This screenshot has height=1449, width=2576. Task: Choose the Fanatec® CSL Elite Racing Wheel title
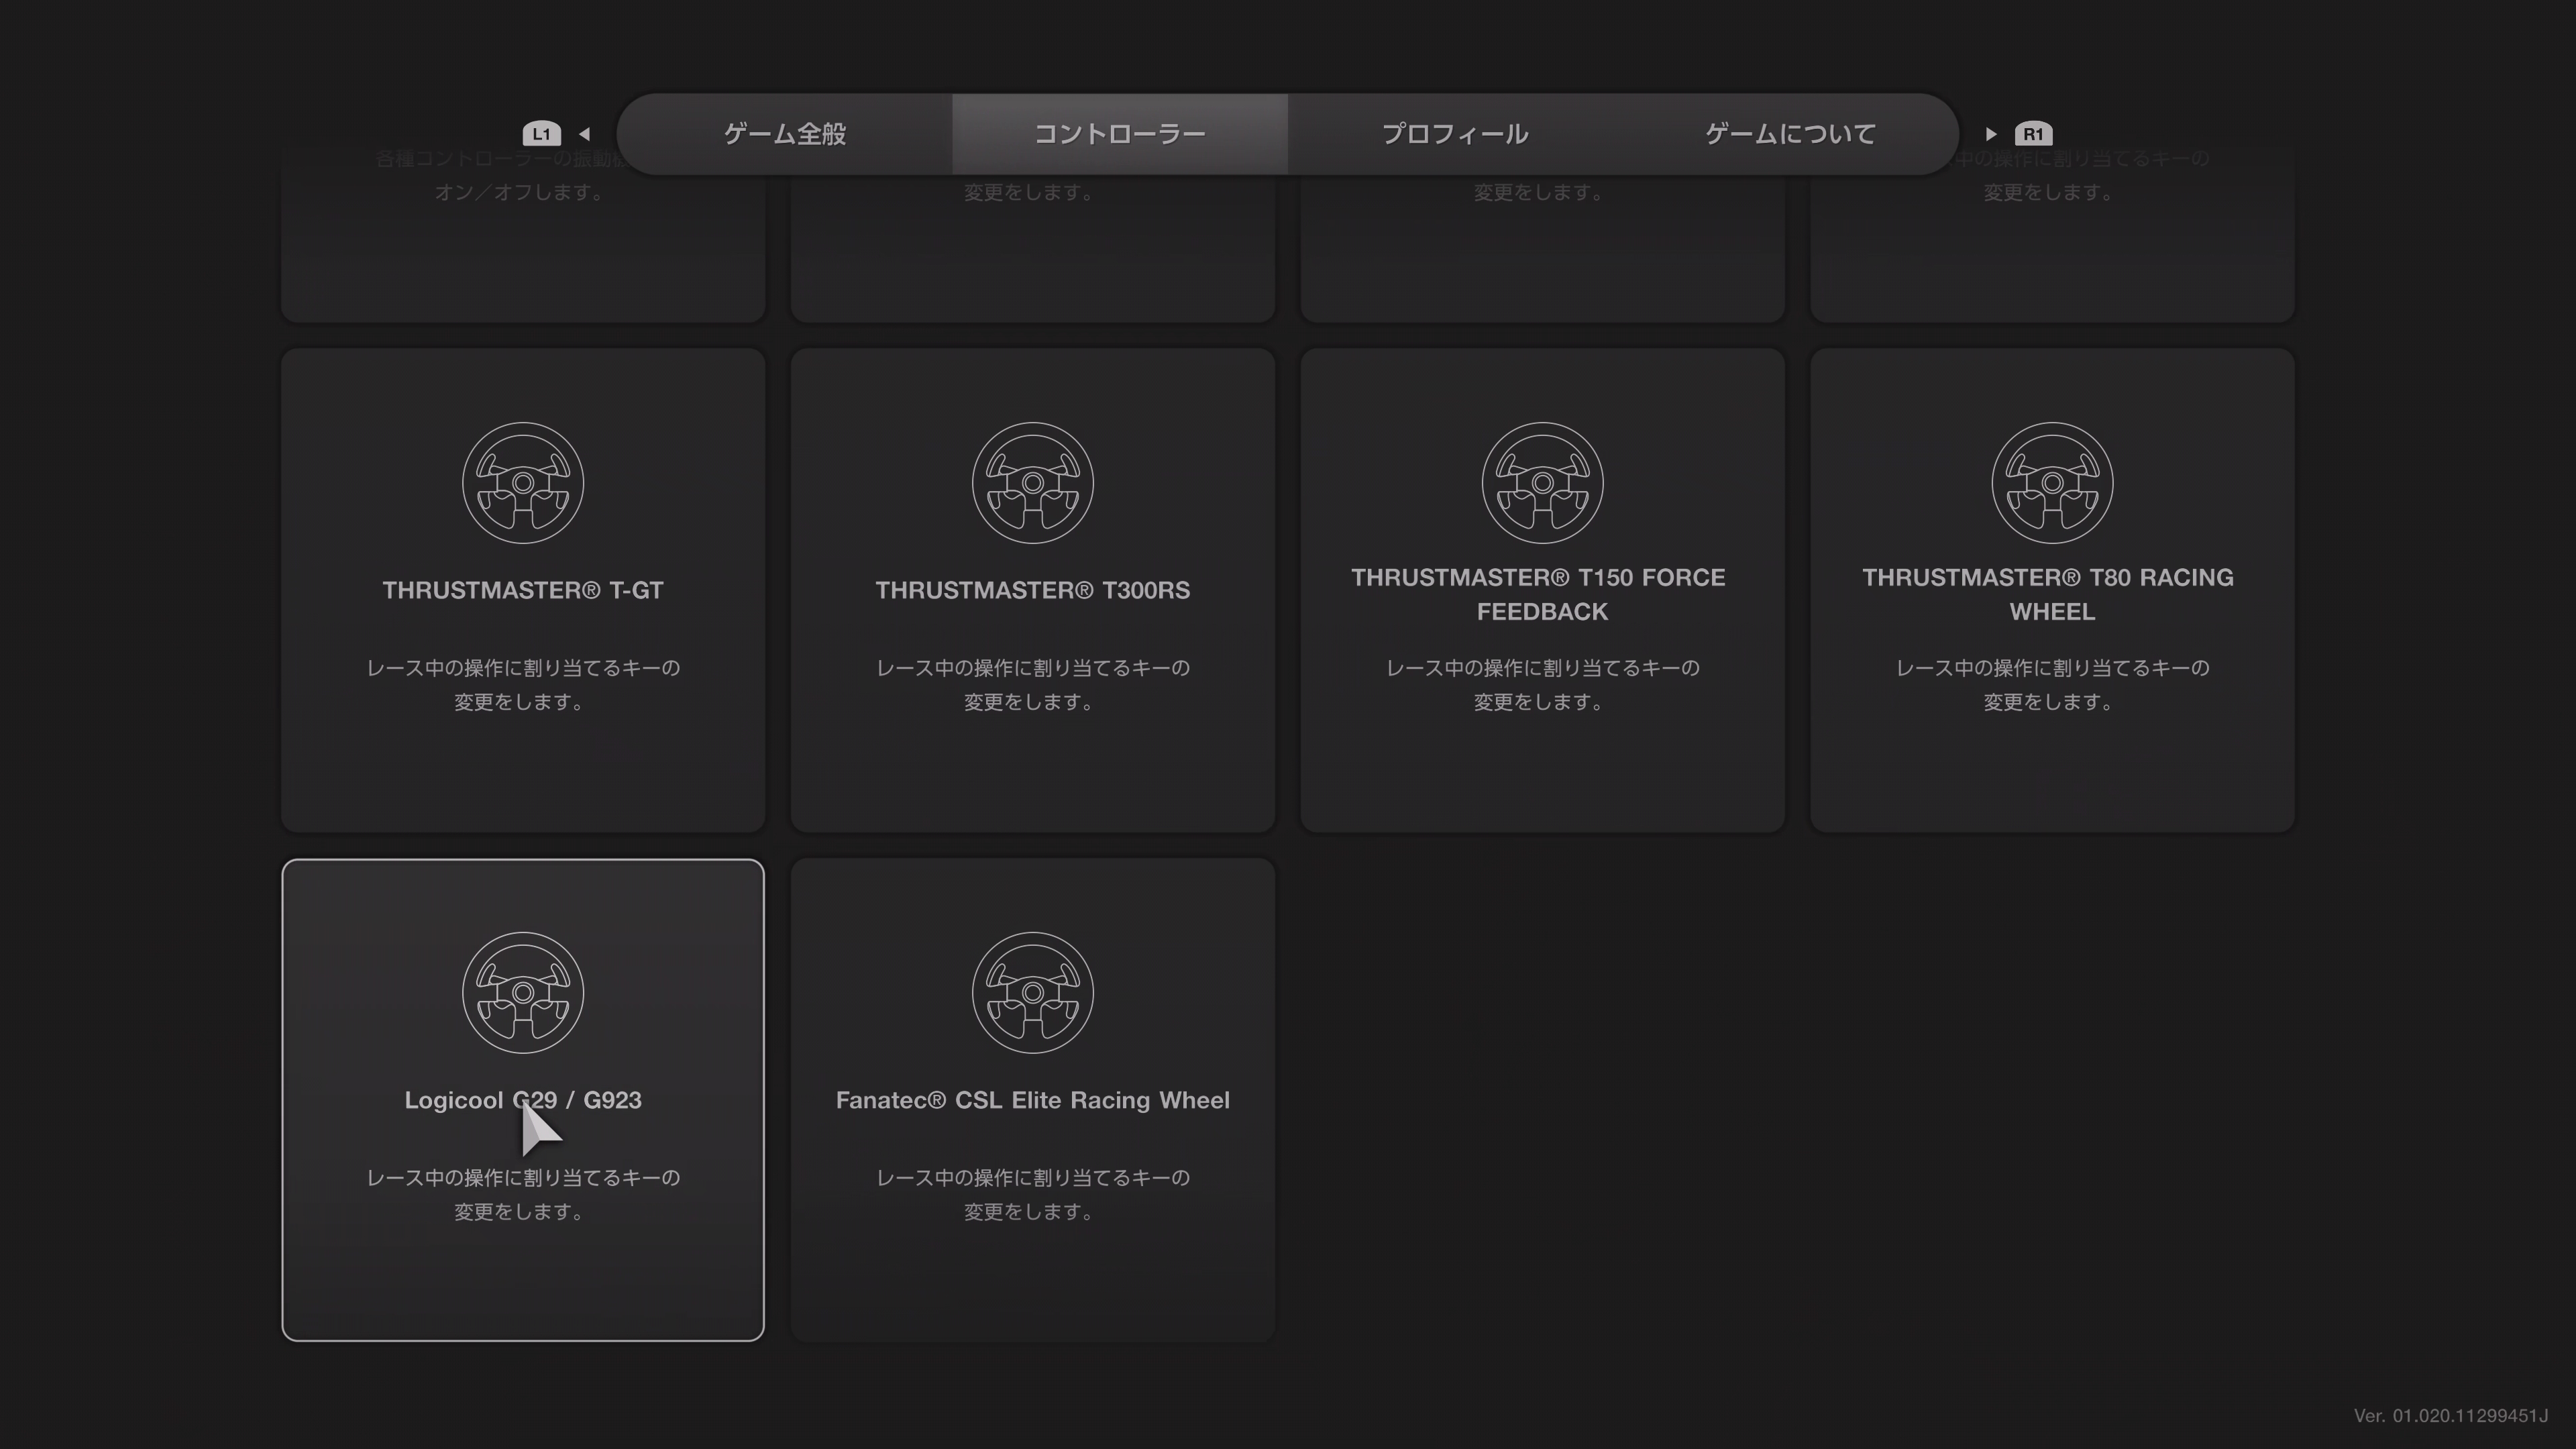pyautogui.click(x=1032, y=1100)
